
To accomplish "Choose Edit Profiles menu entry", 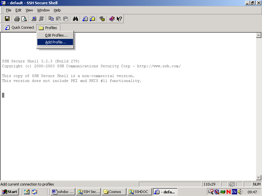I will coord(56,35).
